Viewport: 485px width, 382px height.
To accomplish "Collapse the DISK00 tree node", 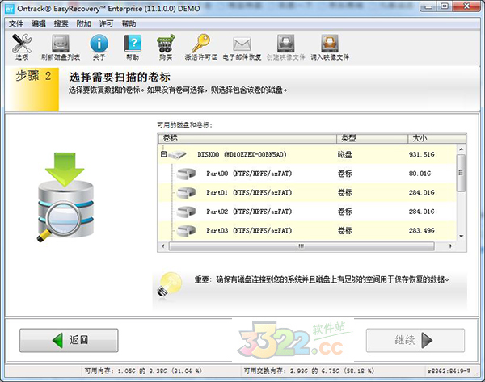I will 163,154.
